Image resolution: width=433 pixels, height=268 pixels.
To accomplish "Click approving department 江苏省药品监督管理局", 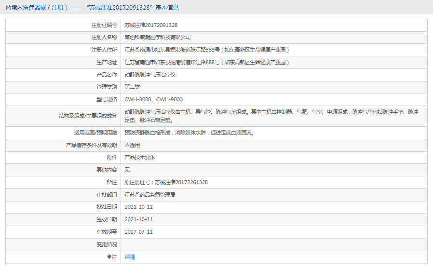I will [150, 195].
